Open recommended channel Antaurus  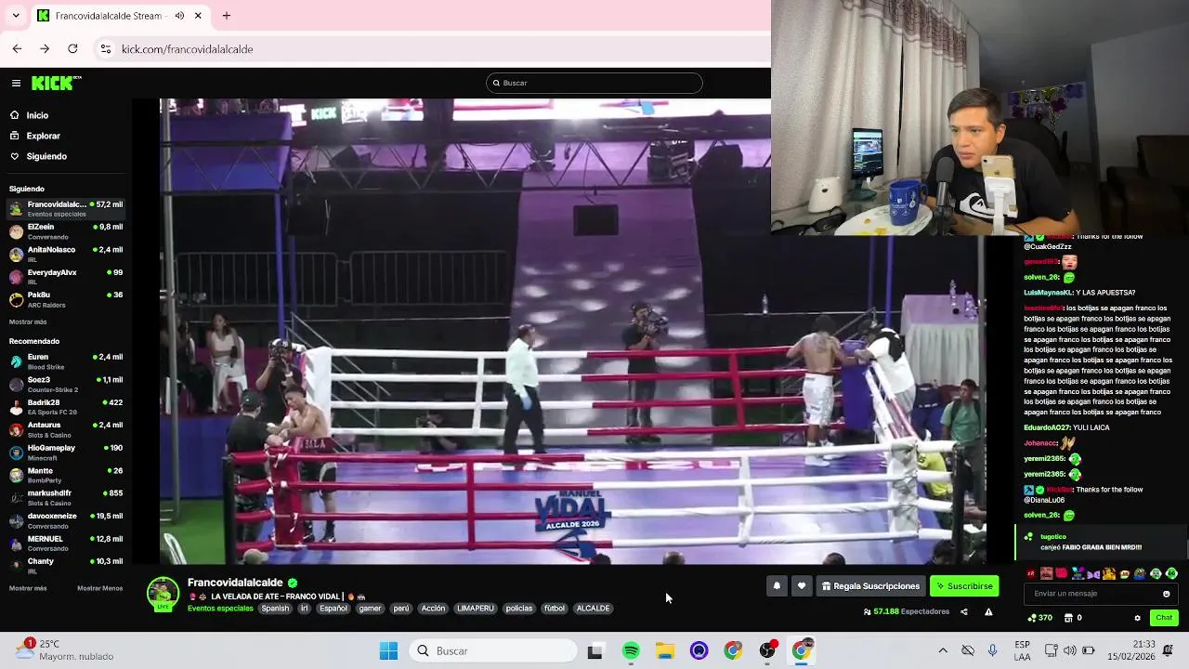(x=65, y=429)
